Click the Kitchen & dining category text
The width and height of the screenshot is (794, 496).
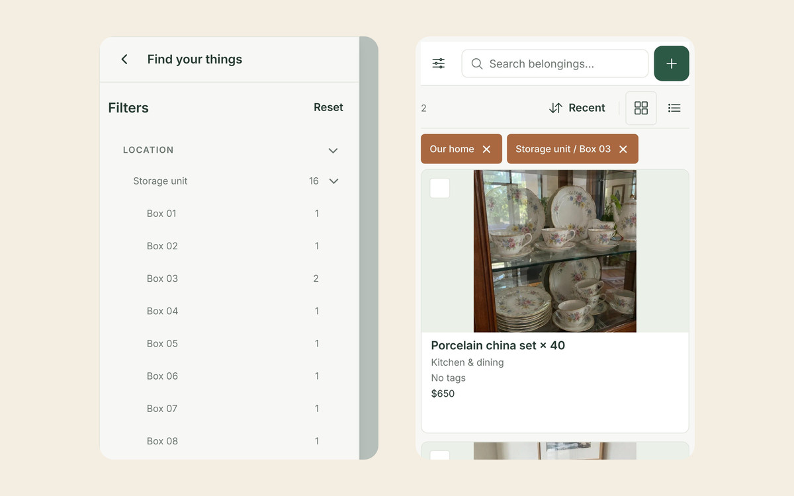[x=467, y=362]
